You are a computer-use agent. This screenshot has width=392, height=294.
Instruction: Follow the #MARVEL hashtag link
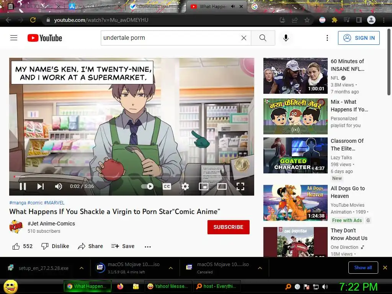[x=54, y=203]
